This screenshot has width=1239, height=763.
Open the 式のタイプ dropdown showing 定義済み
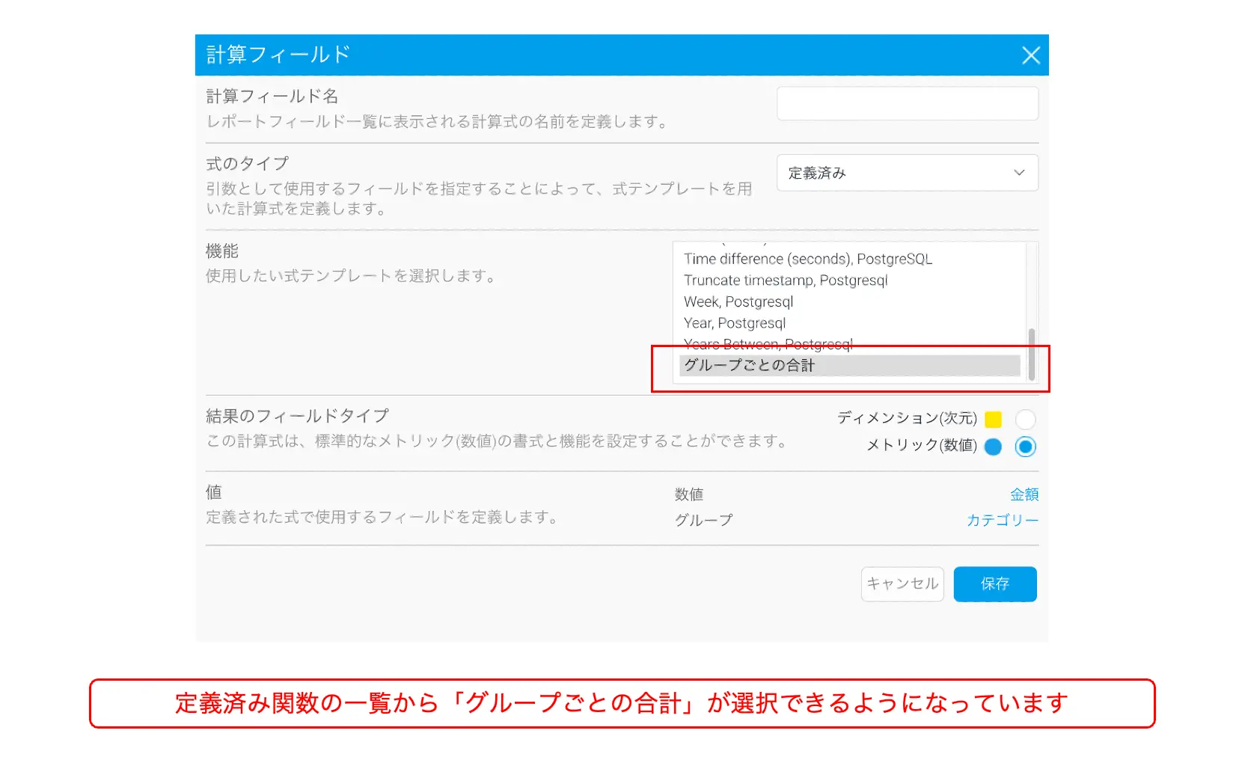click(906, 173)
